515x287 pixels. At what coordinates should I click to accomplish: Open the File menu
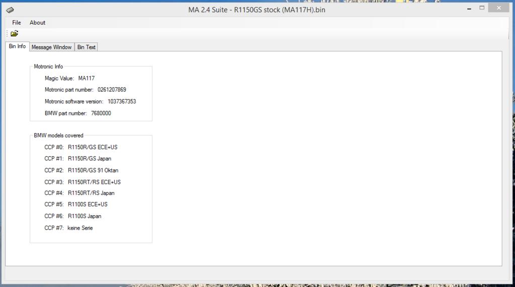point(17,23)
